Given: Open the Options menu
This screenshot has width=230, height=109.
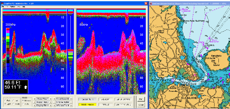Looking at the screenshot, I should click(12, 7).
